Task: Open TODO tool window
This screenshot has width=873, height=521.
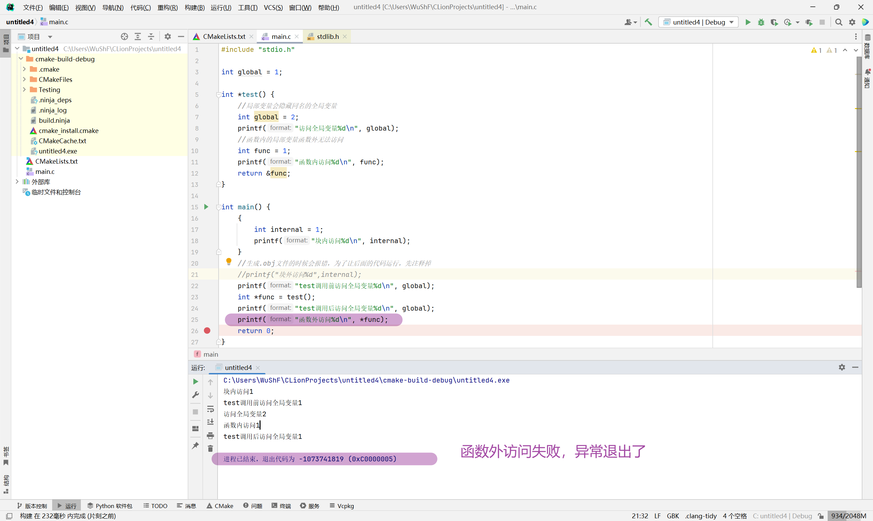Action: (x=155, y=506)
